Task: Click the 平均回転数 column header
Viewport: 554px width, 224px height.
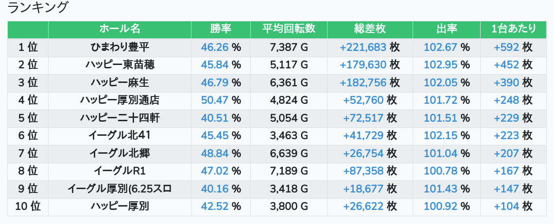Action: (x=289, y=29)
